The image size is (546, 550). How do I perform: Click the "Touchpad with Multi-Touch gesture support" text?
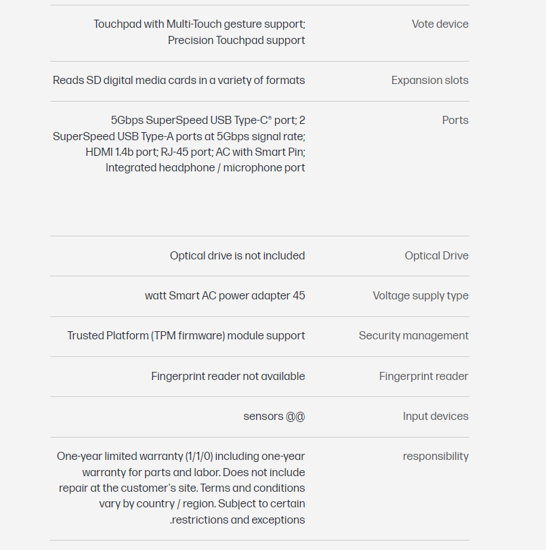point(199,24)
